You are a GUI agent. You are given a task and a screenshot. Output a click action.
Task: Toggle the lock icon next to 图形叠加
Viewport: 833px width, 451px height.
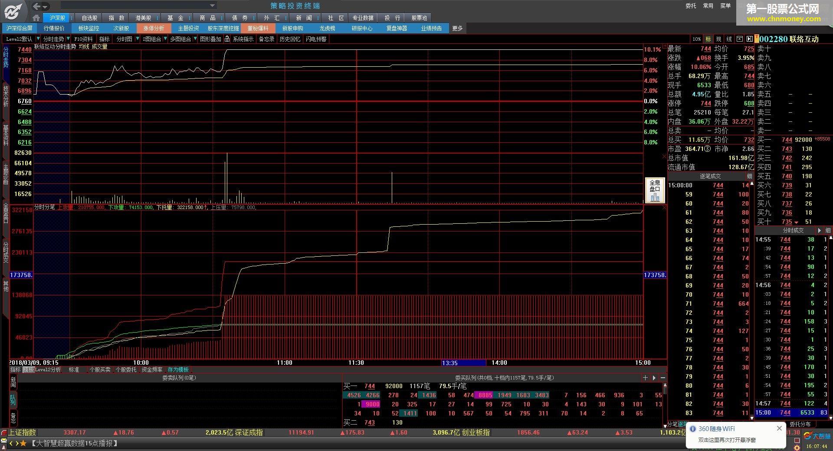227,39
